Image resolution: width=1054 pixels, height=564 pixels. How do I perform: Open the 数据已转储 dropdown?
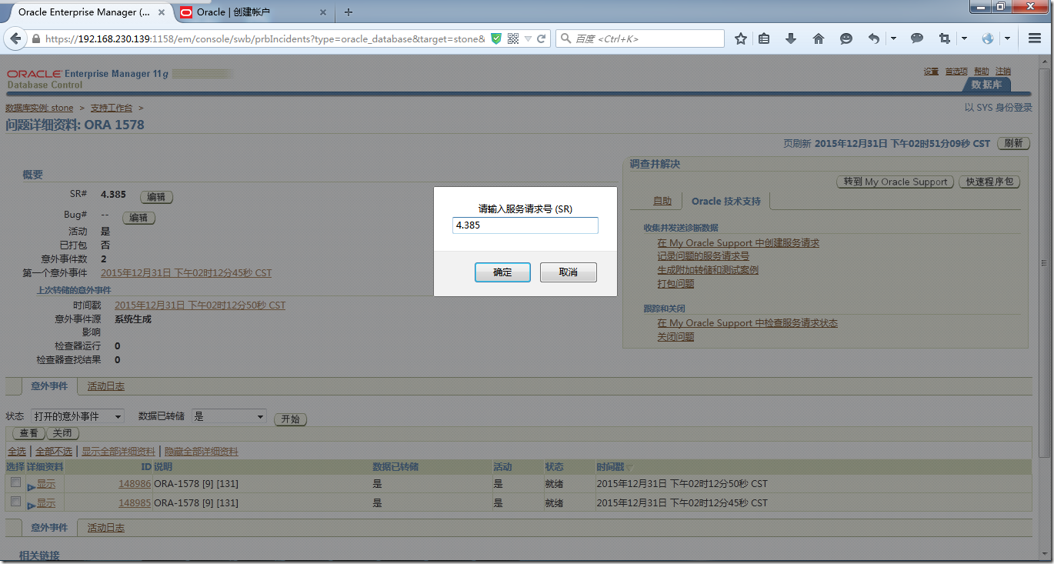click(x=229, y=416)
